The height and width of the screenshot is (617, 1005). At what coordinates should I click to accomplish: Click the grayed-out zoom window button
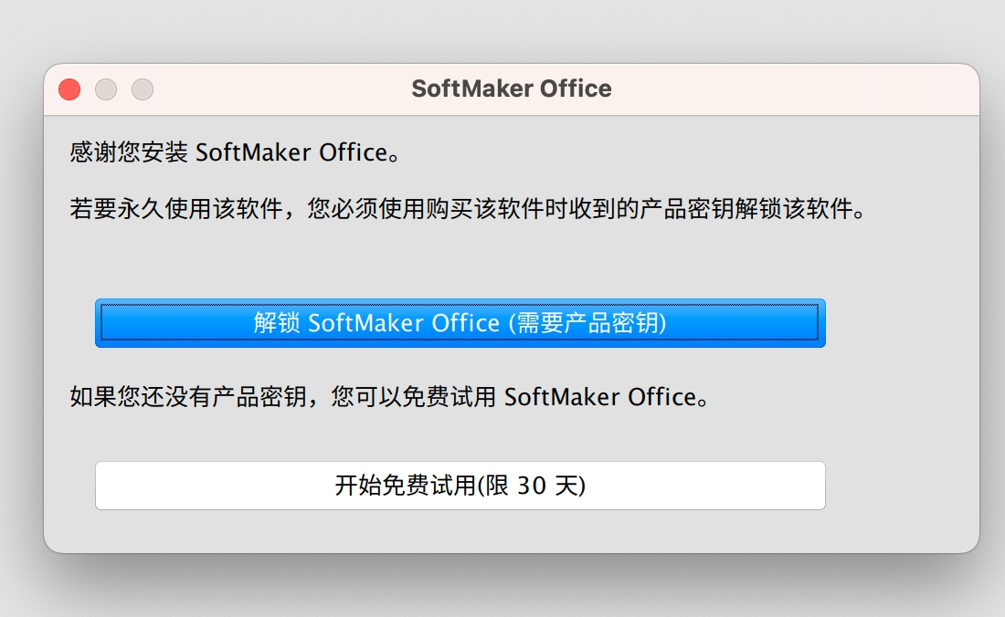(x=143, y=89)
